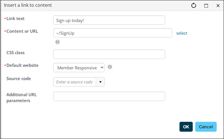
Task: Show the info tooltip beside Default website
Action: [x=110, y=67]
